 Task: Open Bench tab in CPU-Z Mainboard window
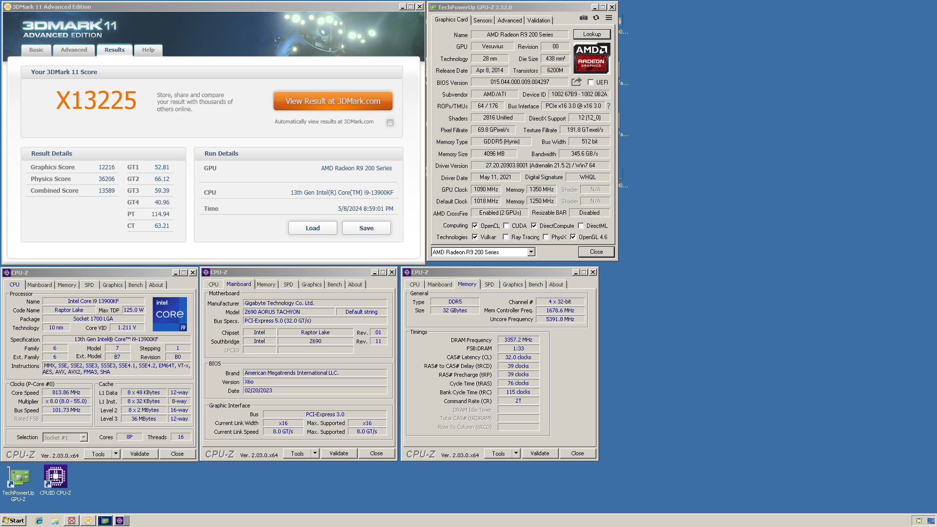[x=334, y=284]
